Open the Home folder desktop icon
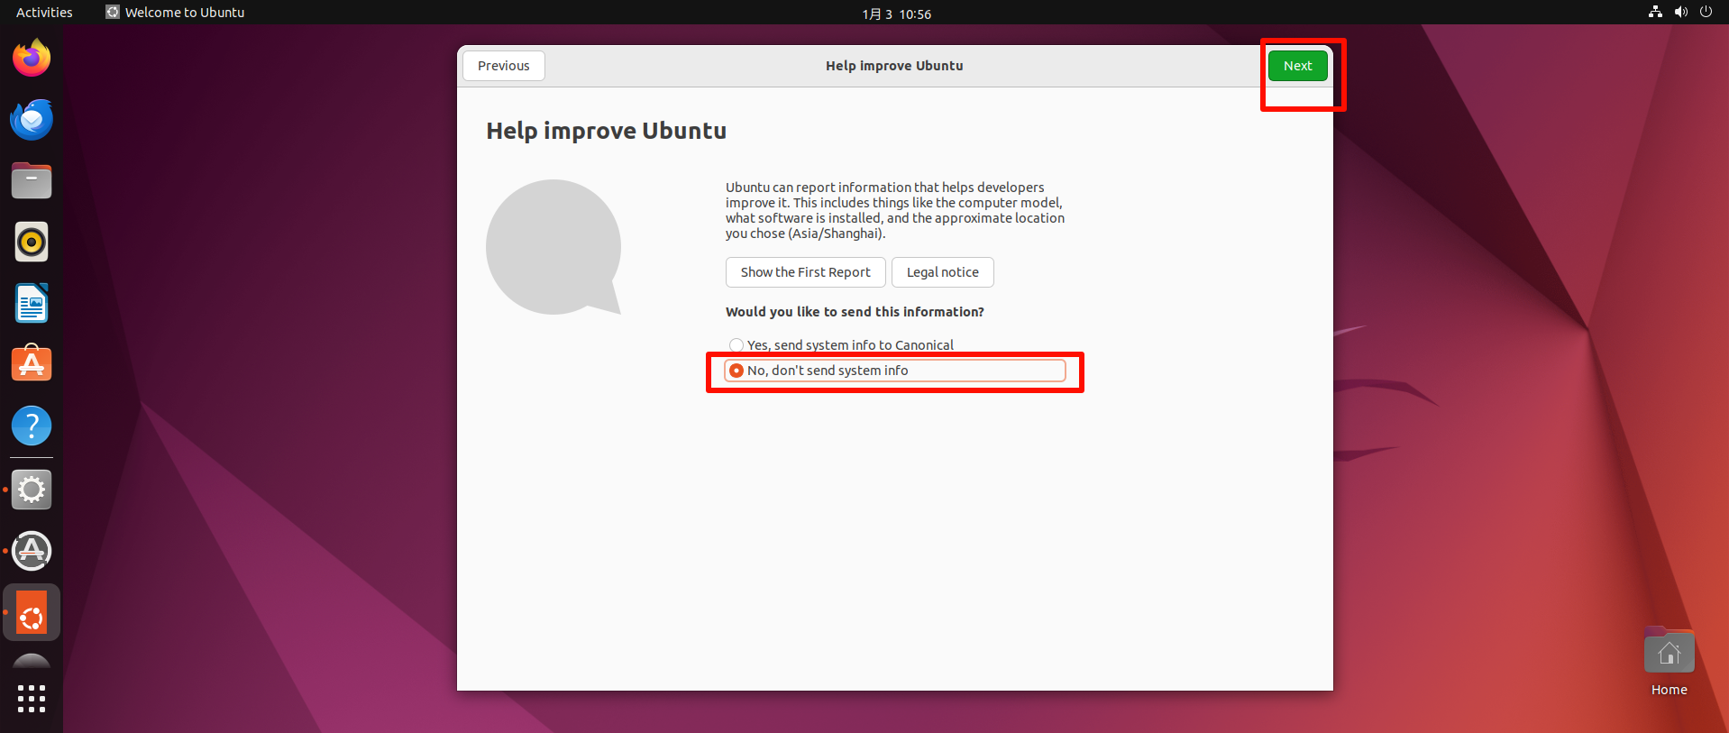The width and height of the screenshot is (1729, 733). pos(1669,662)
